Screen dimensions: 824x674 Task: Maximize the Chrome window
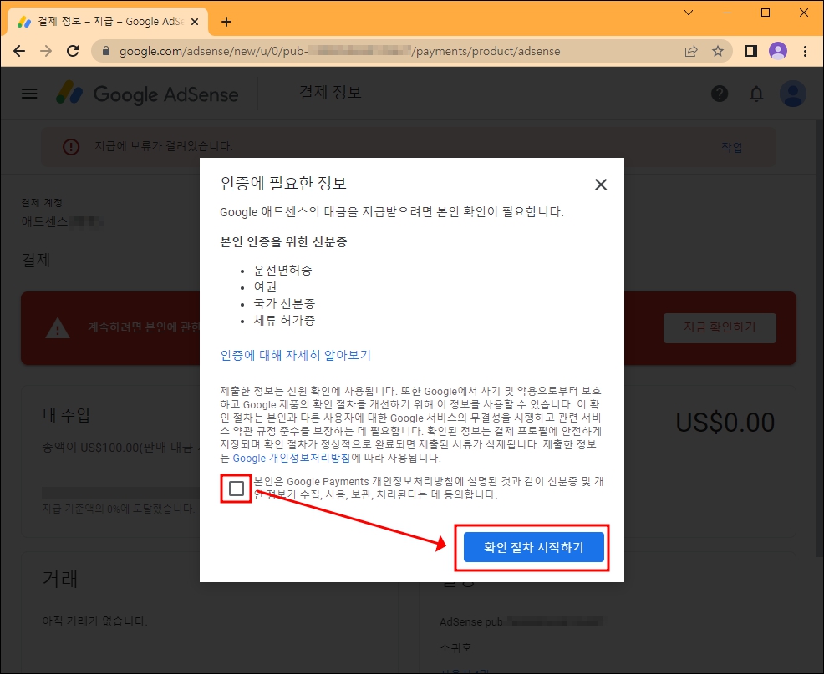(x=766, y=13)
